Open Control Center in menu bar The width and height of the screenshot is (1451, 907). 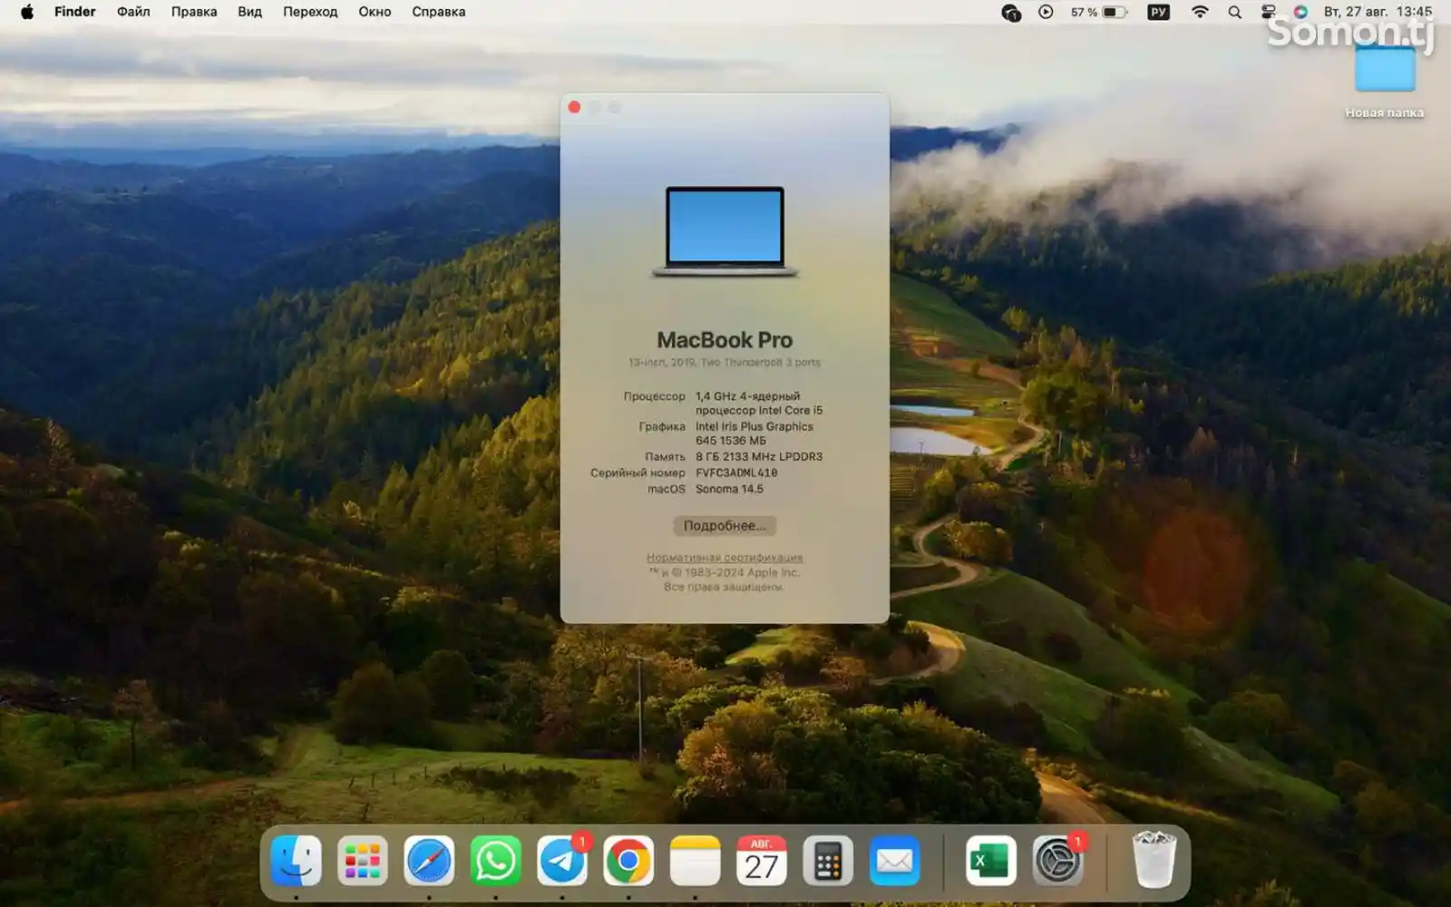pos(1268,12)
